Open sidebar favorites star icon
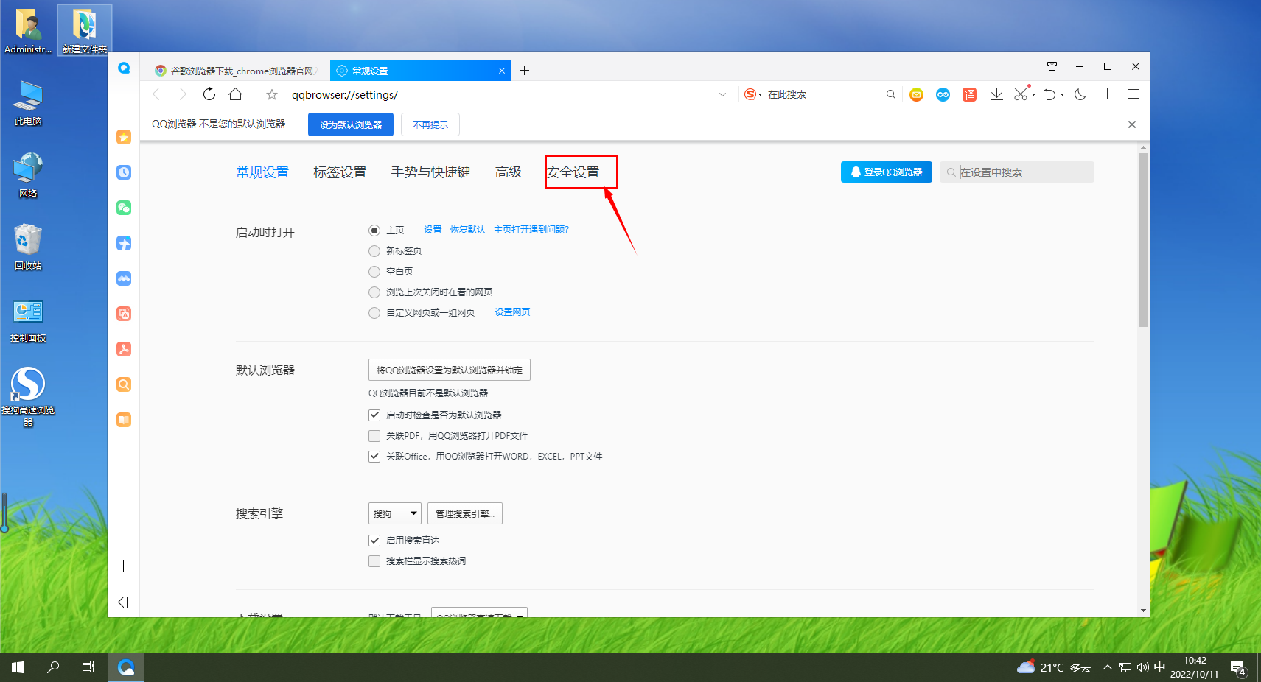The width and height of the screenshot is (1261, 682). tap(124, 137)
